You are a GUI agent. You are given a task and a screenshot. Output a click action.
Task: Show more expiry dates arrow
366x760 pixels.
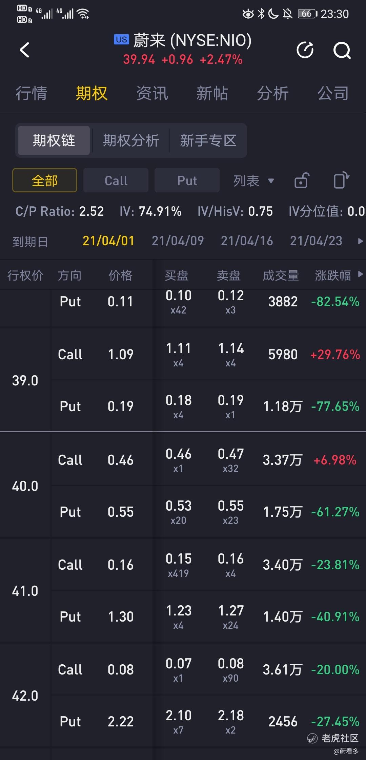(x=361, y=241)
